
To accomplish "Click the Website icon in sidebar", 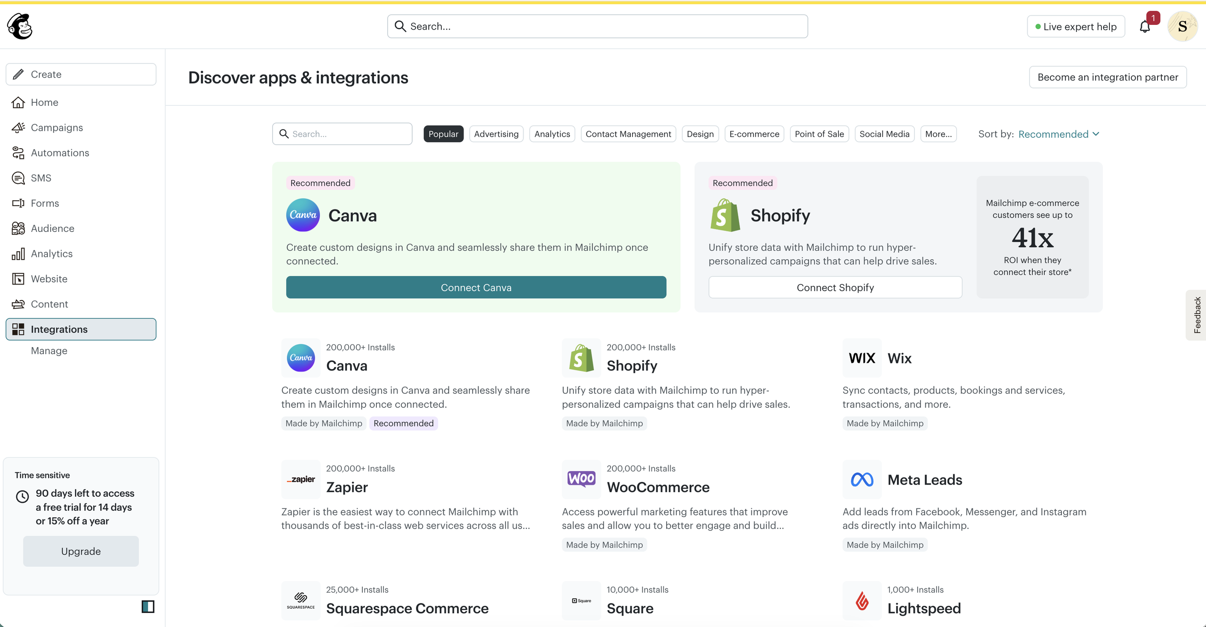I will pos(18,279).
